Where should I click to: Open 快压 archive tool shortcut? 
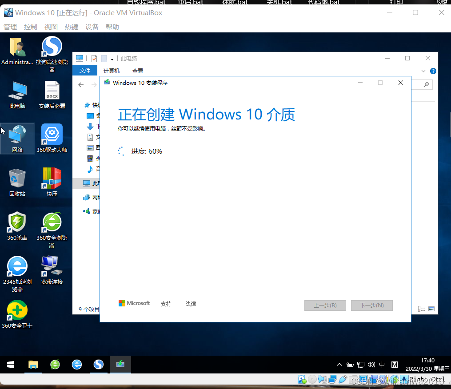point(52,182)
